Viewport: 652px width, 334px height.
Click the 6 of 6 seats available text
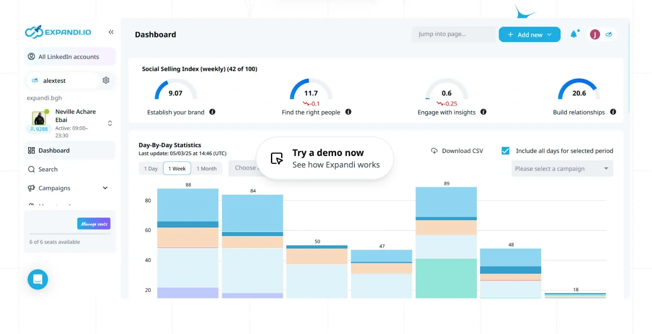coord(55,242)
